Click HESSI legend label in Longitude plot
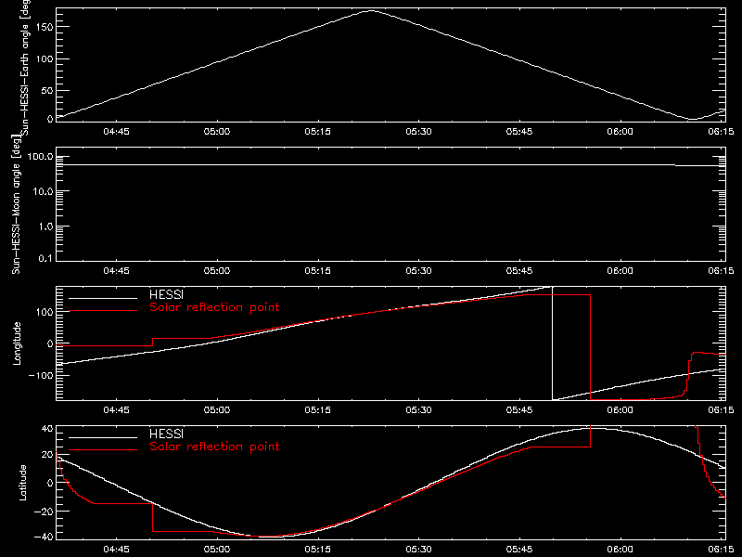742x557 pixels. coord(166,294)
